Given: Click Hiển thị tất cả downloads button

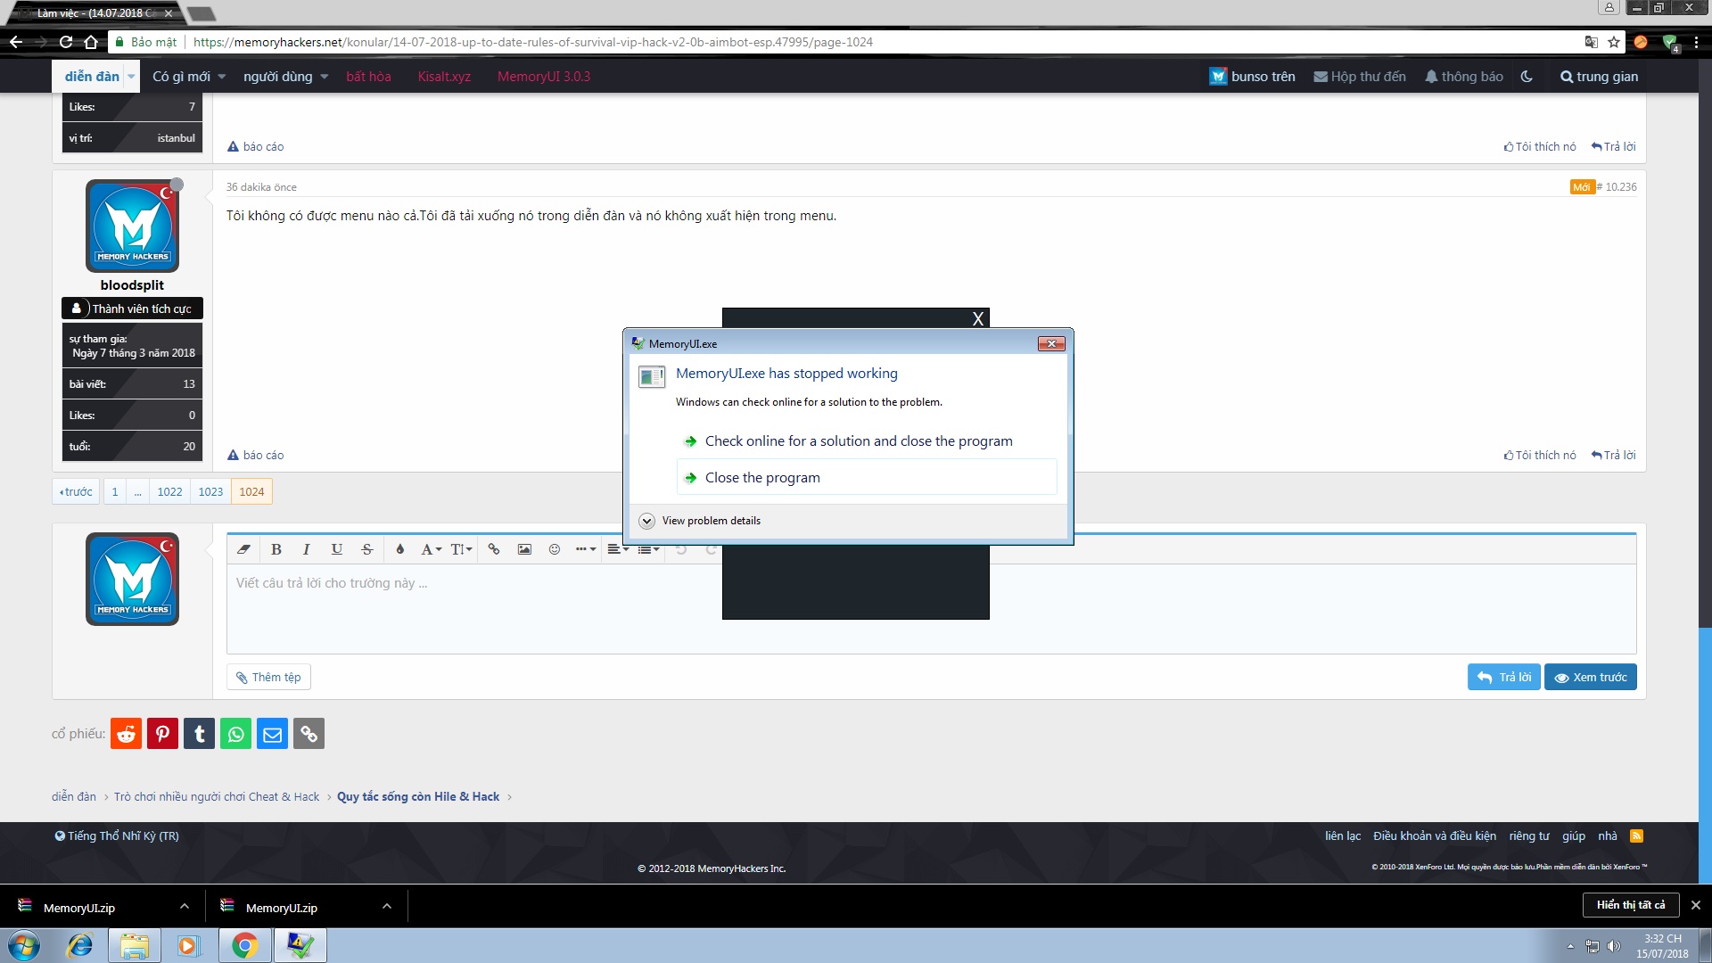Looking at the screenshot, I should 1631,904.
